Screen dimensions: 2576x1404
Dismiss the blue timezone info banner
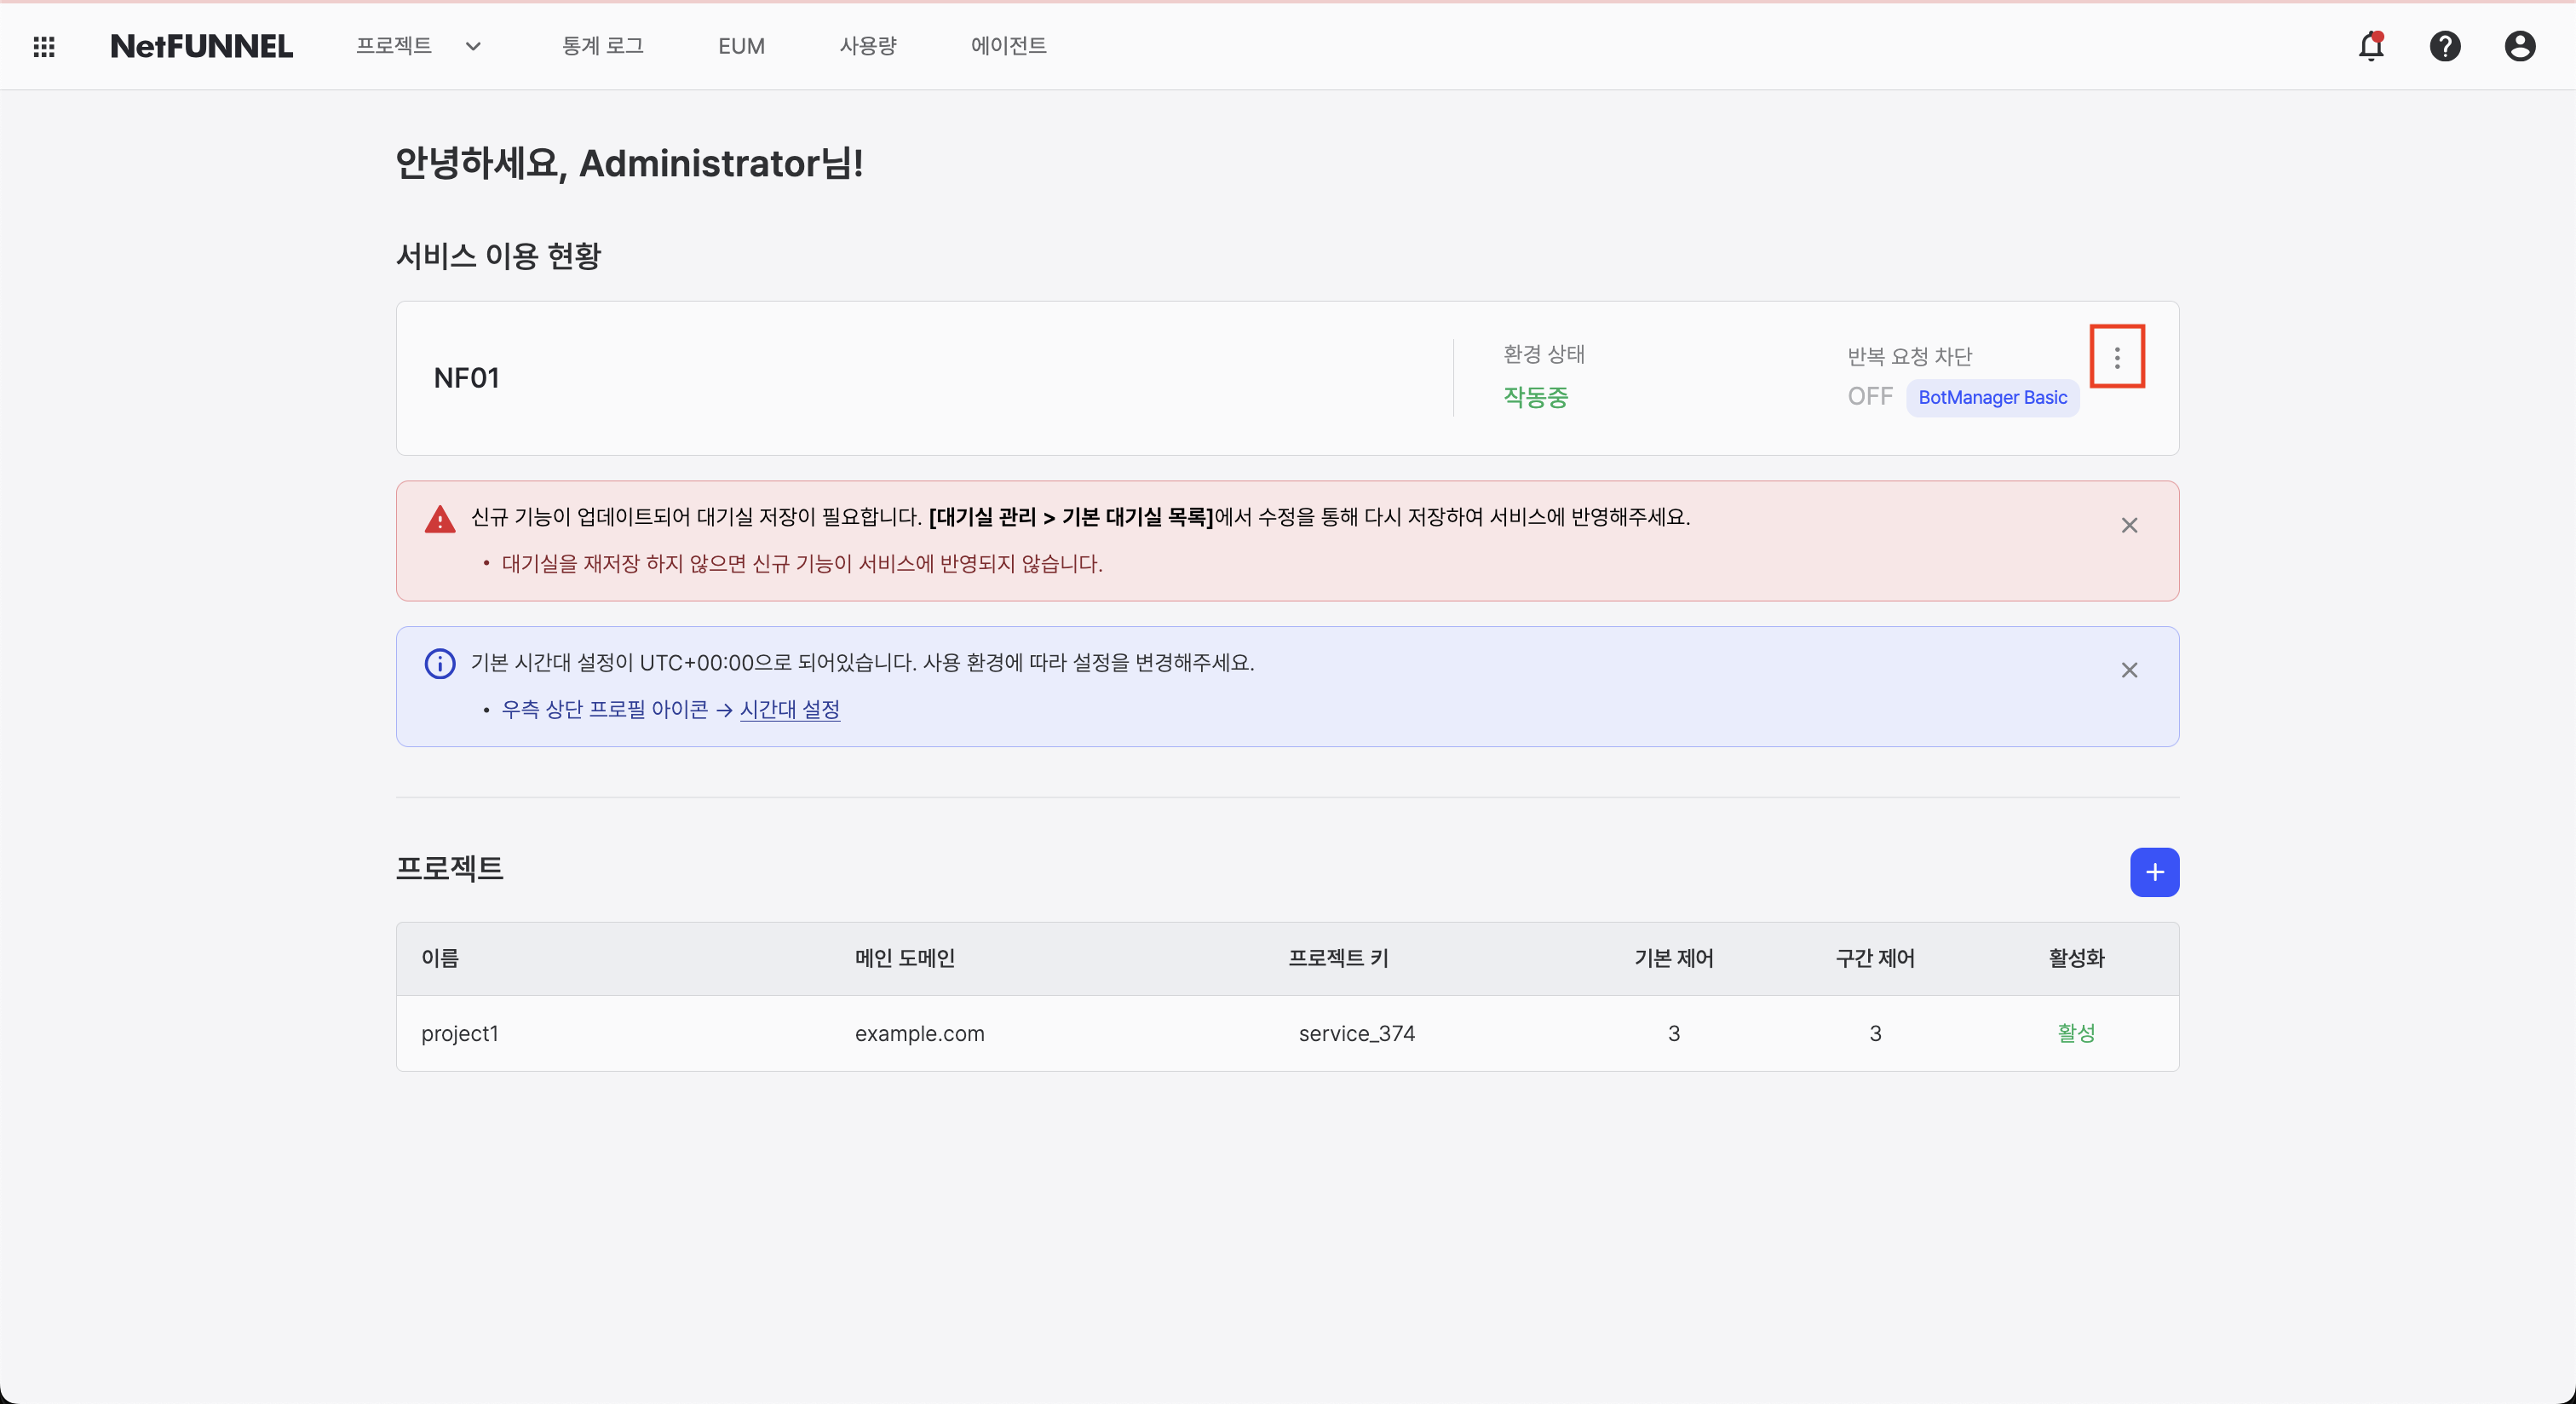coord(2129,670)
